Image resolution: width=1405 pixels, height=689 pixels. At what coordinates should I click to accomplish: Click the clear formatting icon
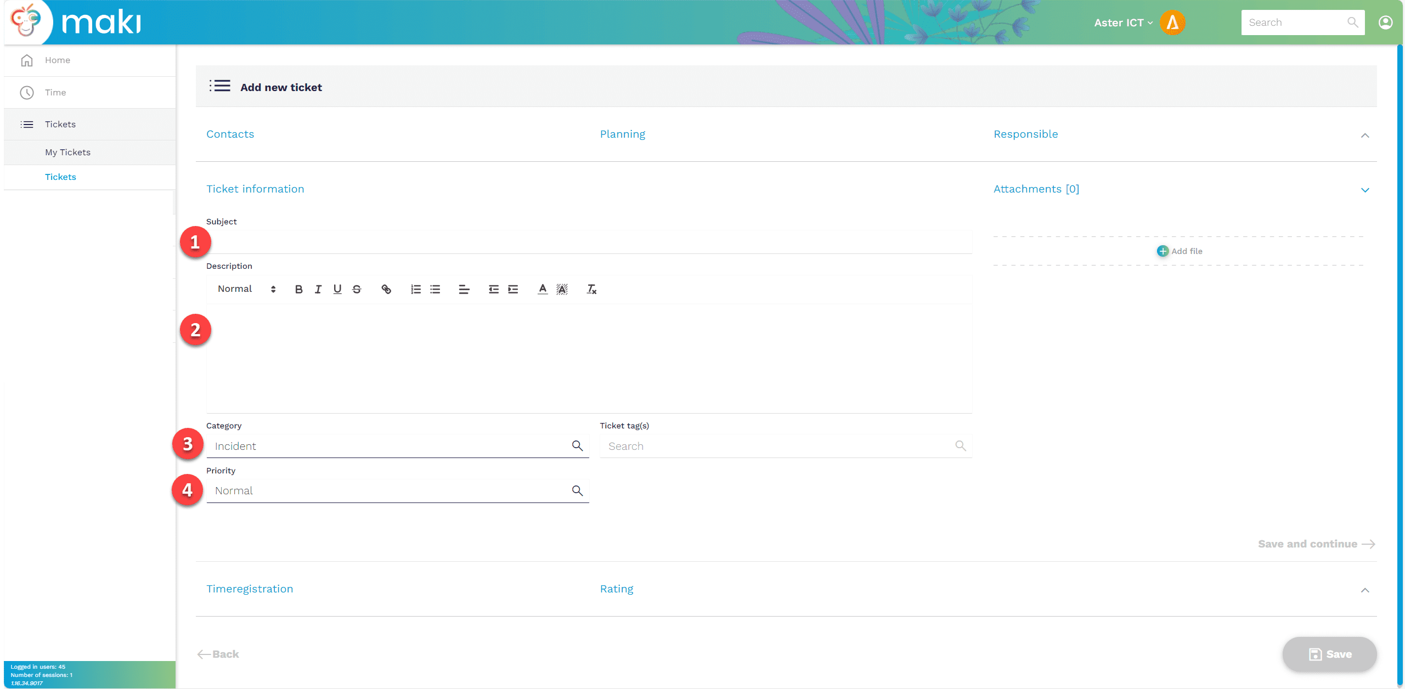591,289
